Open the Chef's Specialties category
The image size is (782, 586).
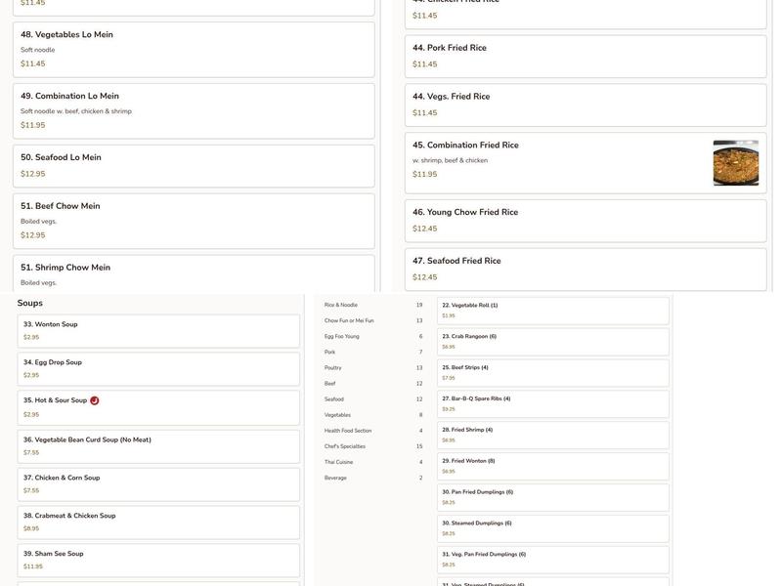[x=346, y=446]
